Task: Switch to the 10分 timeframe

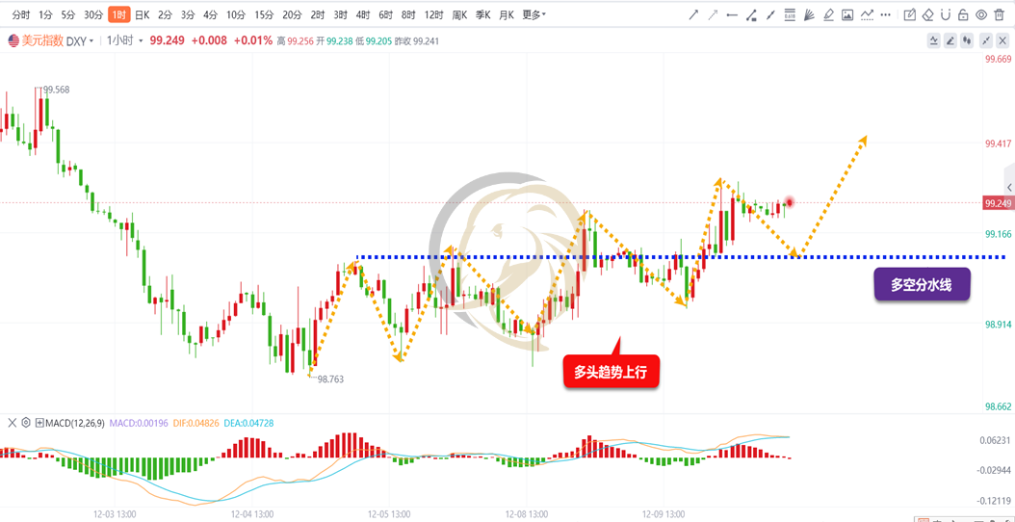Action: tap(236, 14)
